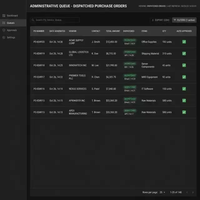Sort by DATE GENERATED column header
Image resolution: width=200 pixels, height=200 pixels.
(x=57, y=31)
